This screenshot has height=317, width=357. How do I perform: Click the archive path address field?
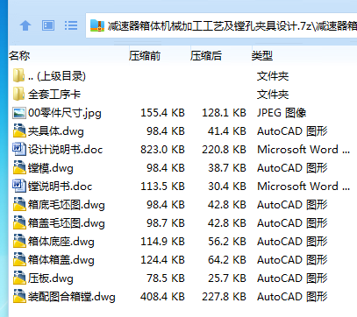(221, 25)
